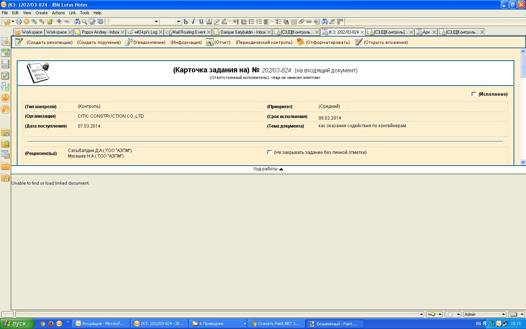The image size is (526, 329).
Task: Click the document's vertical scrollbar down arrow
Action: 523,162
